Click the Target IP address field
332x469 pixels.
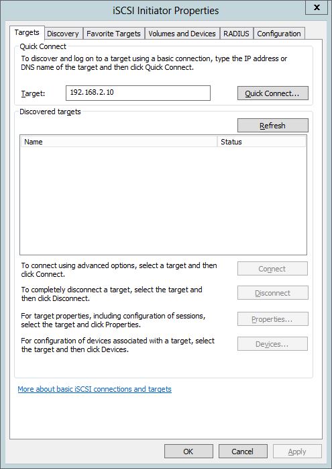pyautogui.click(x=138, y=93)
